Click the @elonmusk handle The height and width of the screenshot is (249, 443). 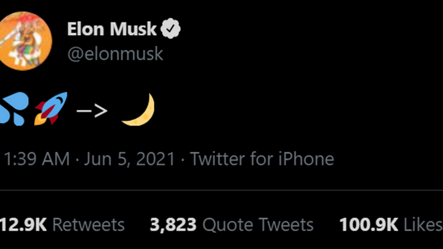115,54
